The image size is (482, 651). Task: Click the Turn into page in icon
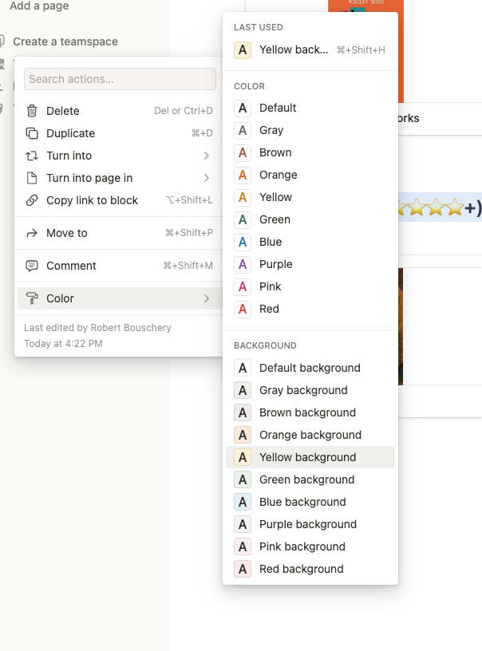pyautogui.click(x=32, y=178)
